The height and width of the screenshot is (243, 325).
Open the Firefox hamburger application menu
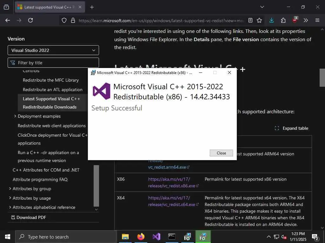[x=317, y=20]
